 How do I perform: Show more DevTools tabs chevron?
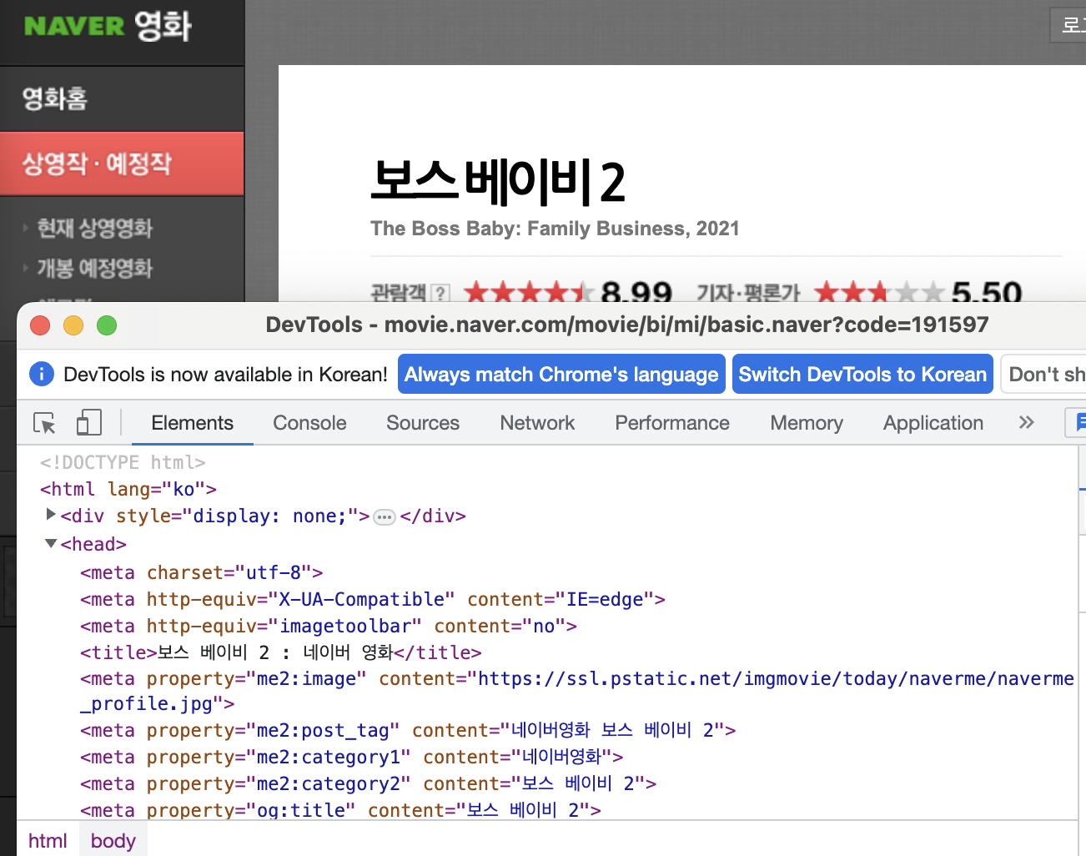(x=1026, y=422)
